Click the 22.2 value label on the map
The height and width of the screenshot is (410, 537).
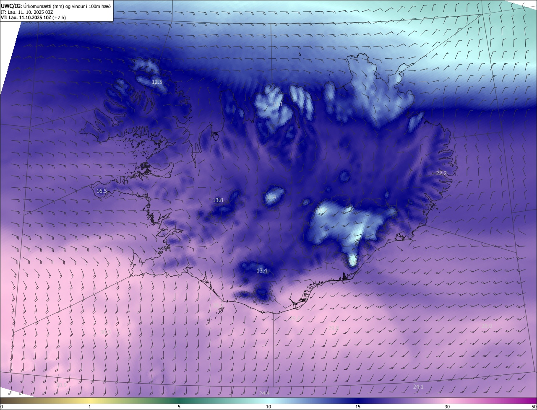click(441, 173)
